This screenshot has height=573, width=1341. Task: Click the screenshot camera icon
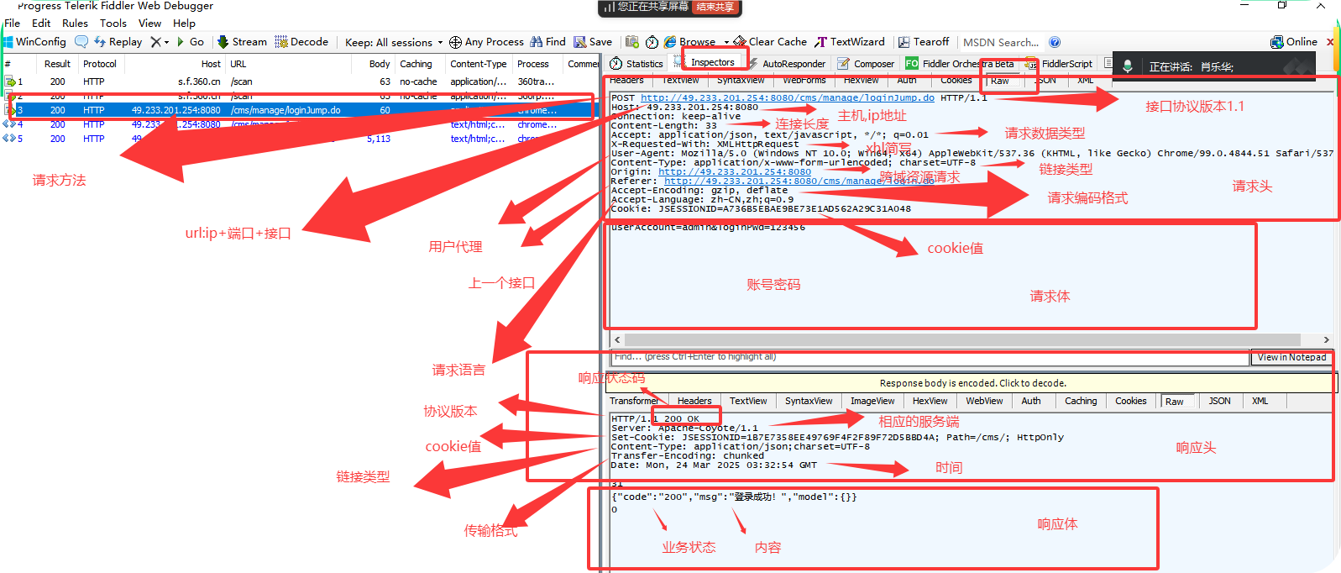(x=632, y=42)
